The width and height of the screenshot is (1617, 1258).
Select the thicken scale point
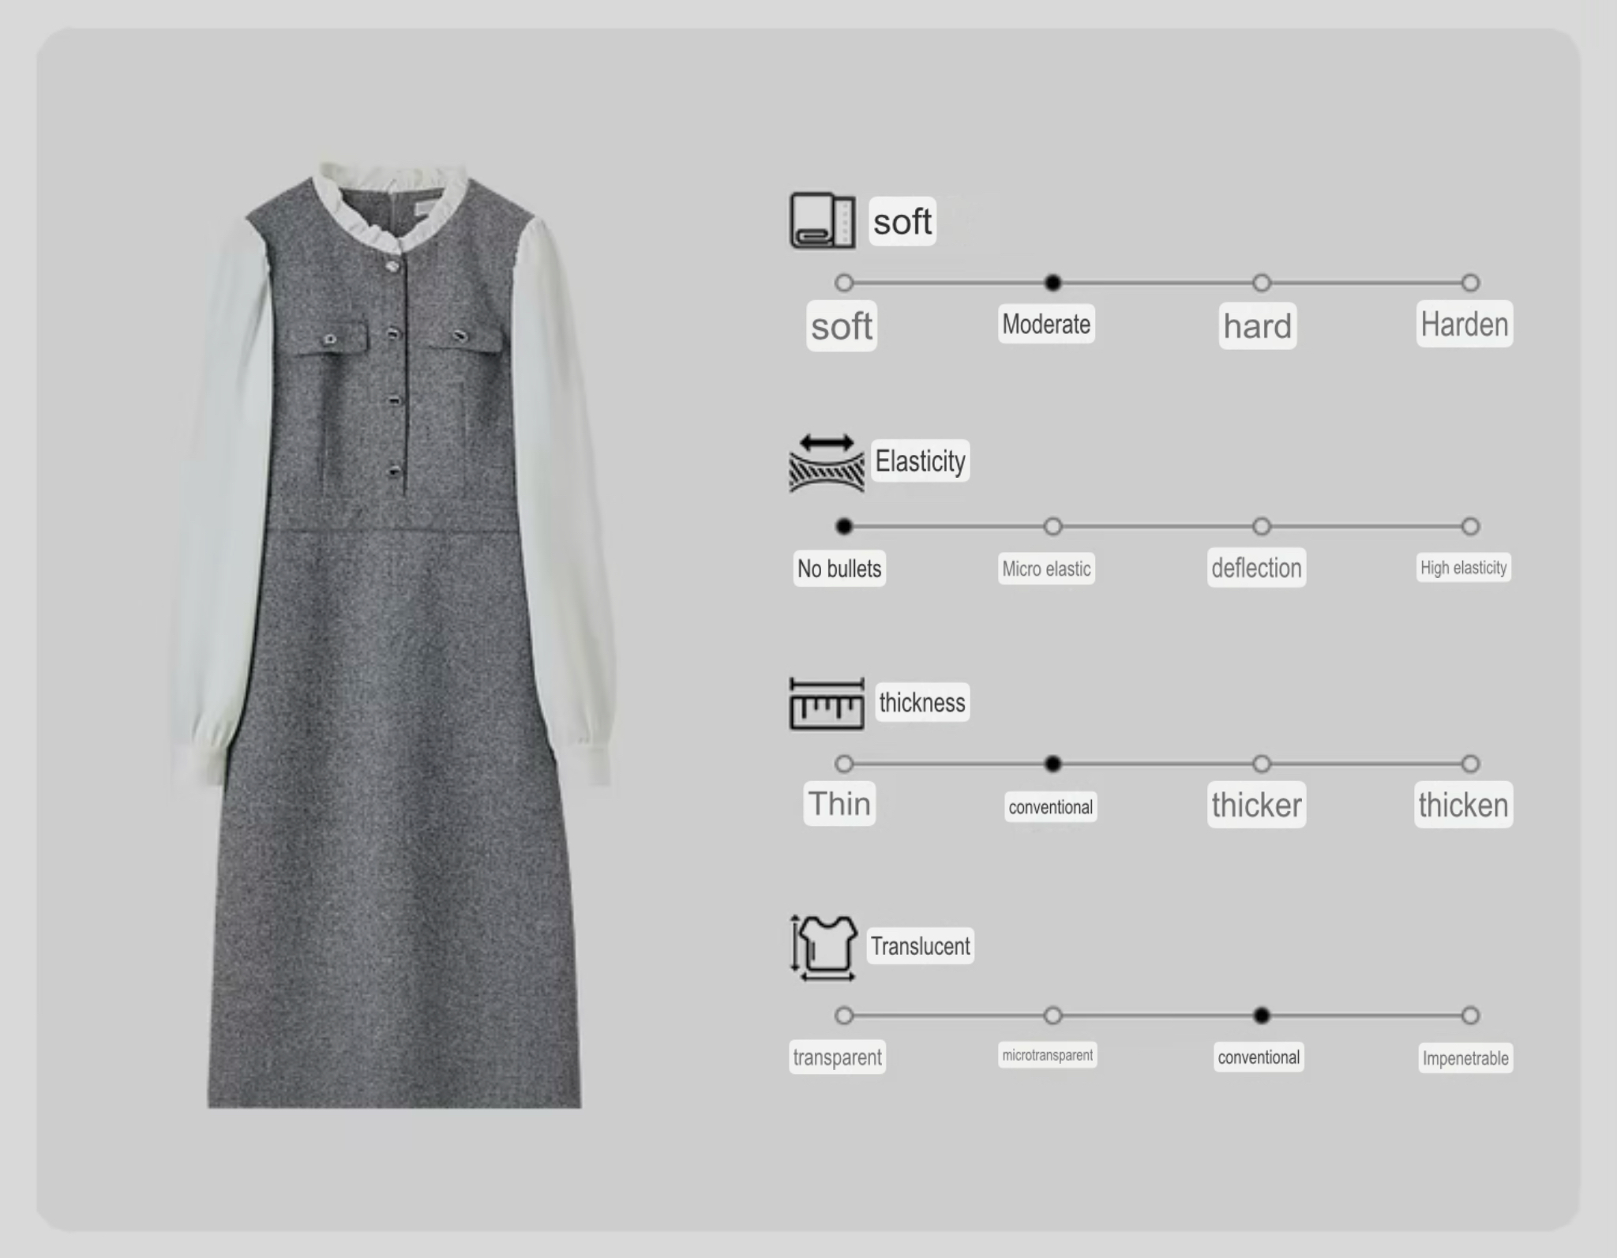pos(1470,764)
